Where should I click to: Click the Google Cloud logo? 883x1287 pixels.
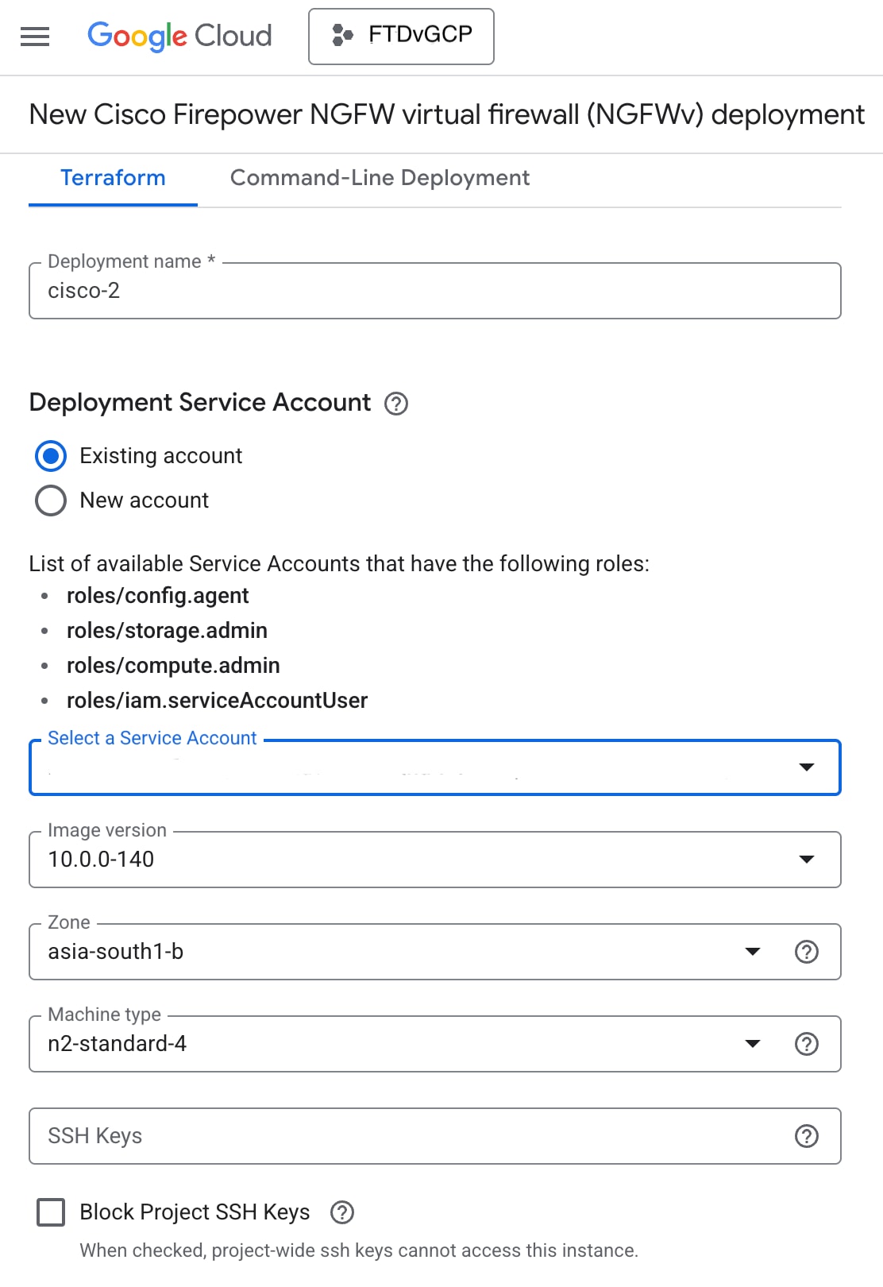coord(179,36)
